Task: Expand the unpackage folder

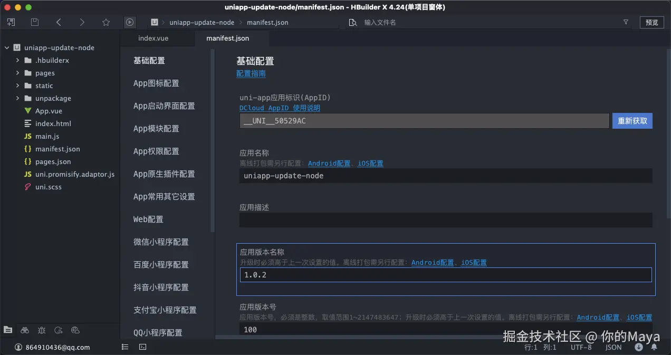Action: click(x=17, y=98)
